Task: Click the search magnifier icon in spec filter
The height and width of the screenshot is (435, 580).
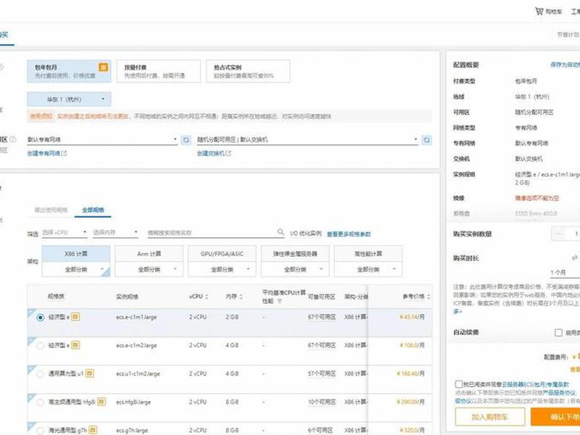Action: [x=281, y=232]
